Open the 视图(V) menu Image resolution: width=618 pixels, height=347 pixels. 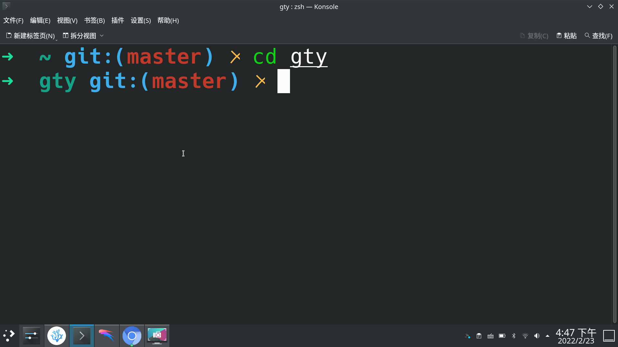[67, 21]
